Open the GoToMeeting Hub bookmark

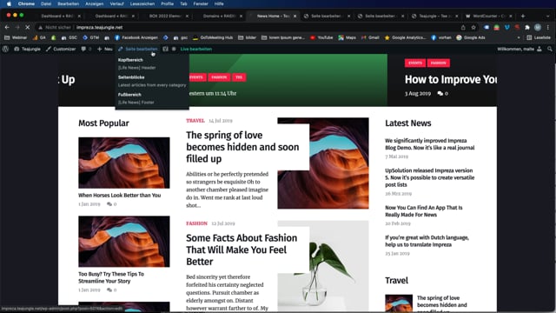point(213,37)
